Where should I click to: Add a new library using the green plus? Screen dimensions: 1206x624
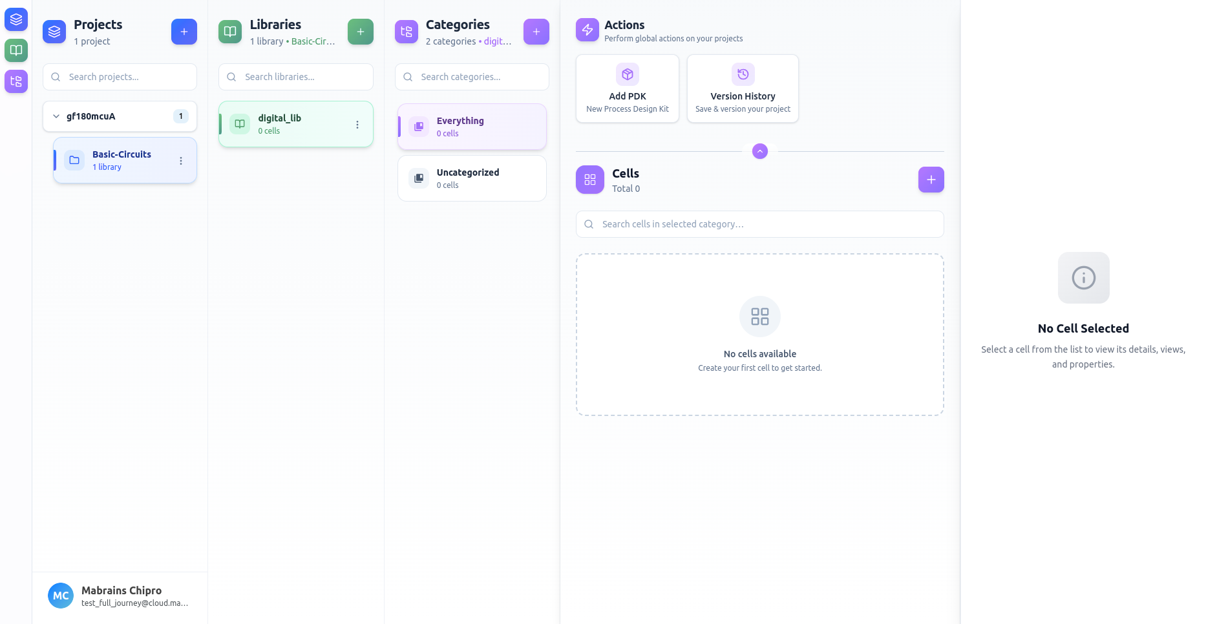[360, 31]
